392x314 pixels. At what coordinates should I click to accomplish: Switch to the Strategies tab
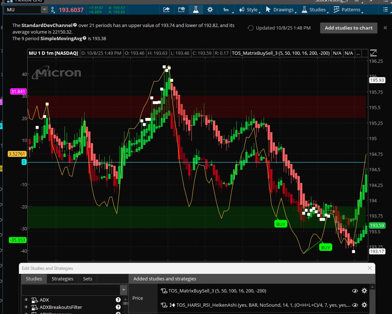pos(62,279)
